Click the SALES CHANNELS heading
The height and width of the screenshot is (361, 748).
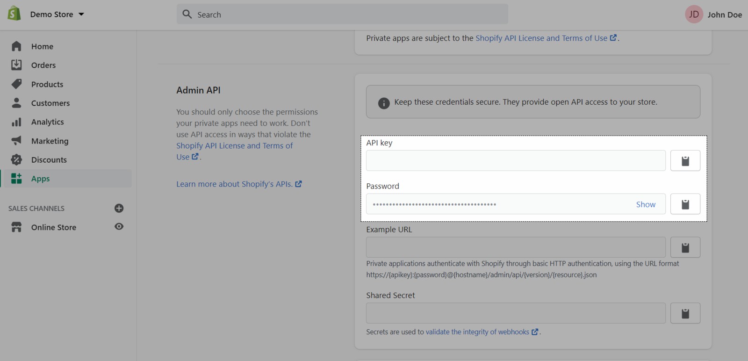36,209
